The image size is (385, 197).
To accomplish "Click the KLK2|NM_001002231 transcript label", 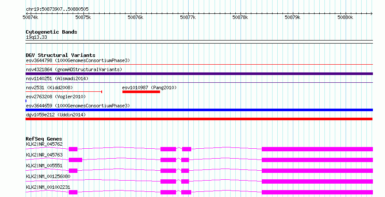I will [47, 187].
